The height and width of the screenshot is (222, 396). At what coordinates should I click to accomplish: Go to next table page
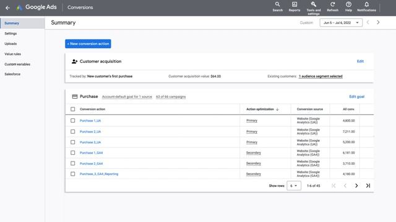(356, 186)
